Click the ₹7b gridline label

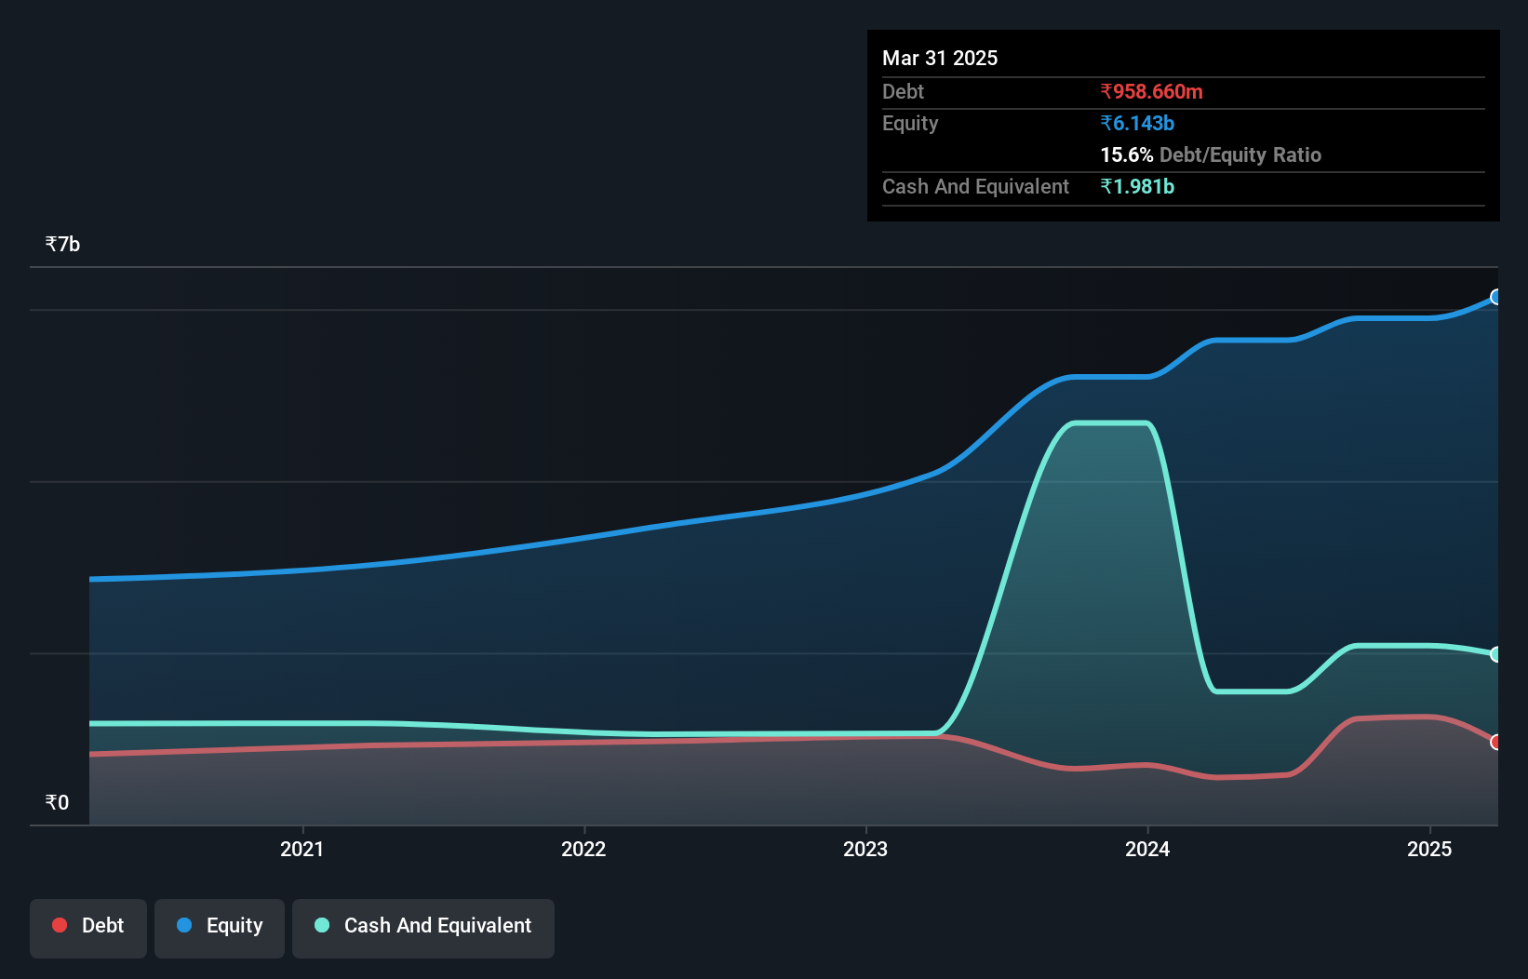point(61,244)
